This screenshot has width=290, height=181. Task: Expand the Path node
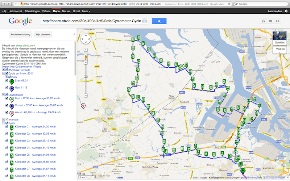pyautogui.click(x=6, y=77)
